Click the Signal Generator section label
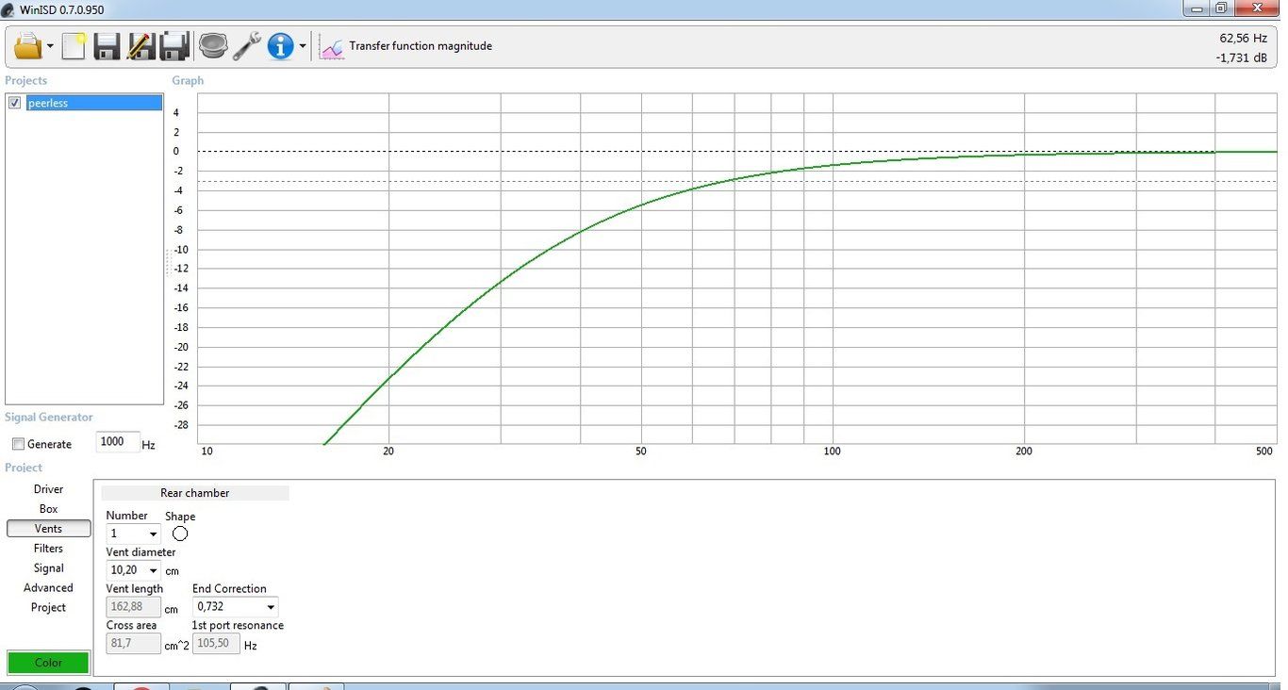Viewport: 1288px width, 690px height. tap(49, 418)
